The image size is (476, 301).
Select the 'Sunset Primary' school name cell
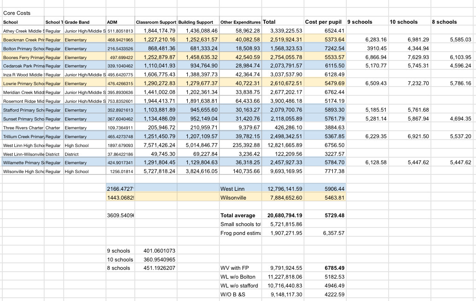[24, 119]
